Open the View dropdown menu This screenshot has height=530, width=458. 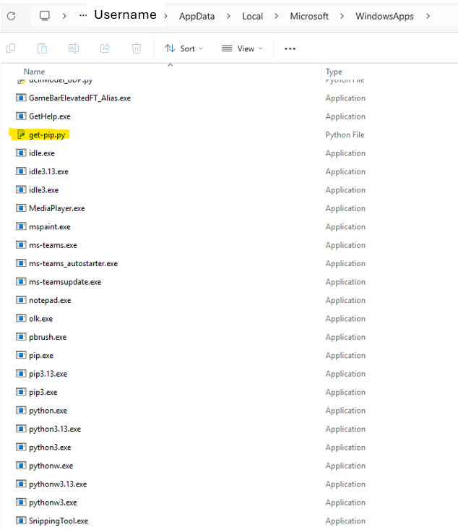click(242, 48)
